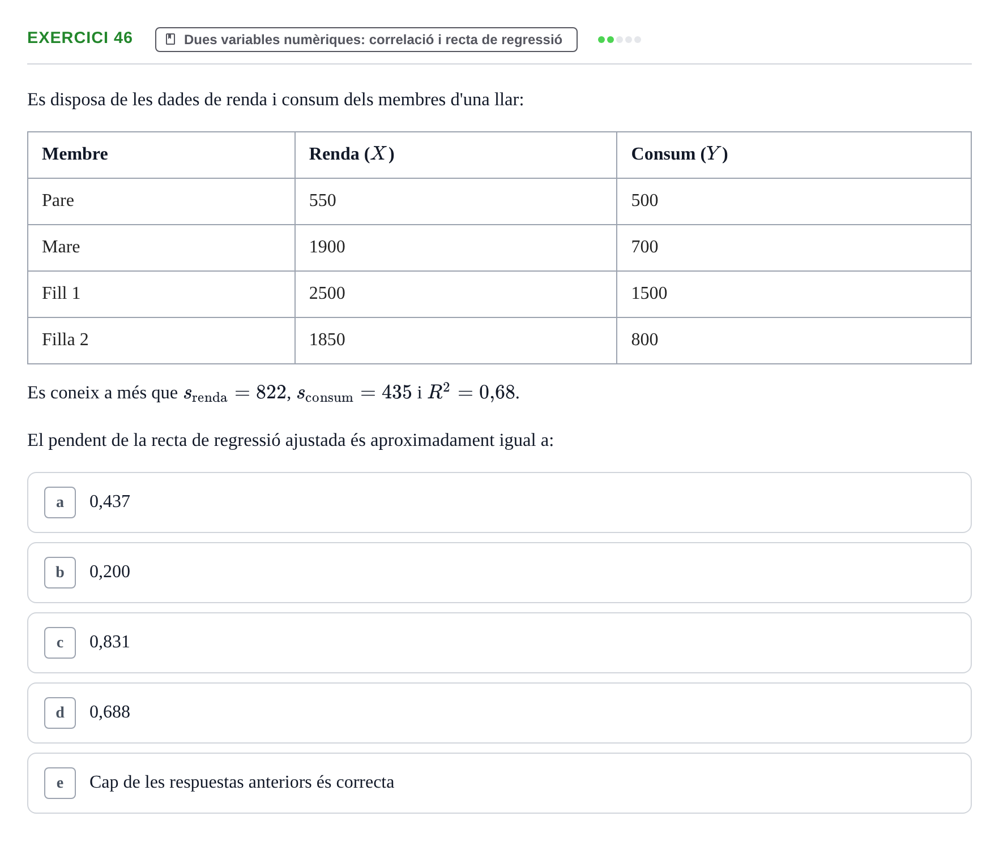This screenshot has width=999, height=842.
Task: Click the EXERCICI 46 heading
Action: [80, 37]
